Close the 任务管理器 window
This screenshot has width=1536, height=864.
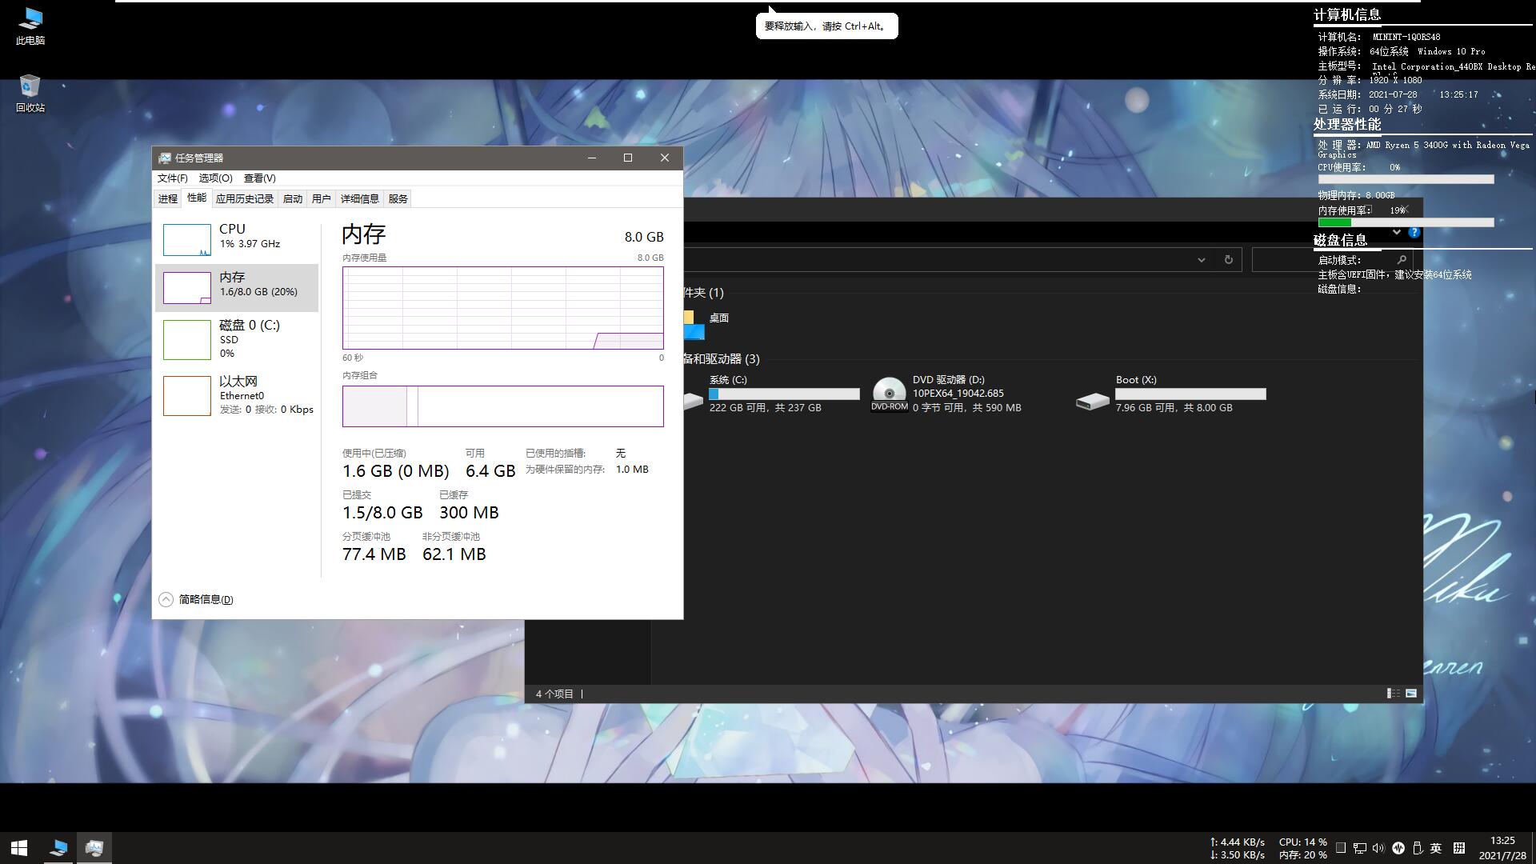point(664,158)
